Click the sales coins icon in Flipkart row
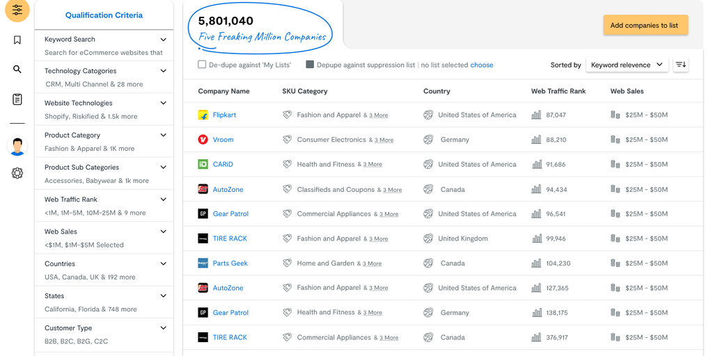The width and height of the screenshot is (713, 356). (x=616, y=115)
